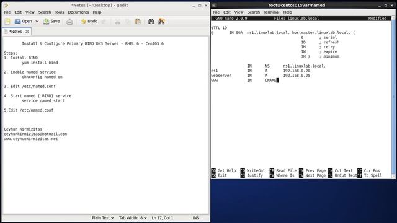
Task: Open Find and Replace icon
Action: (x=161, y=22)
